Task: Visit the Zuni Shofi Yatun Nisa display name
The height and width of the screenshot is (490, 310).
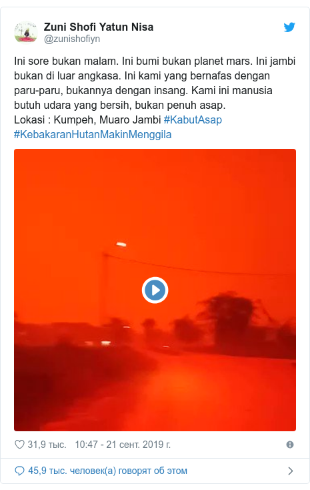Action: coord(99,27)
